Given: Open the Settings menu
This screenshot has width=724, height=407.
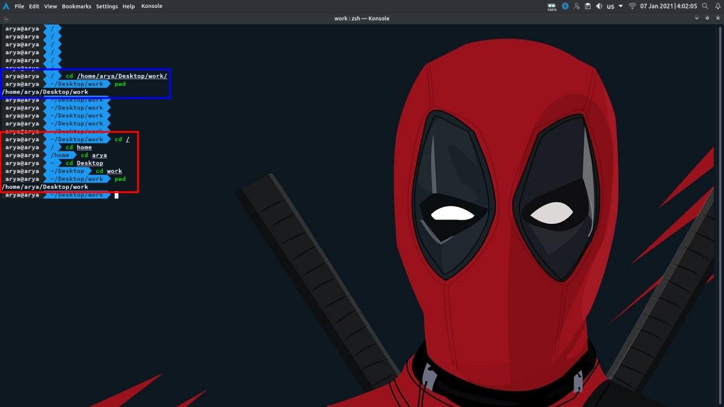Looking at the screenshot, I should [107, 6].
